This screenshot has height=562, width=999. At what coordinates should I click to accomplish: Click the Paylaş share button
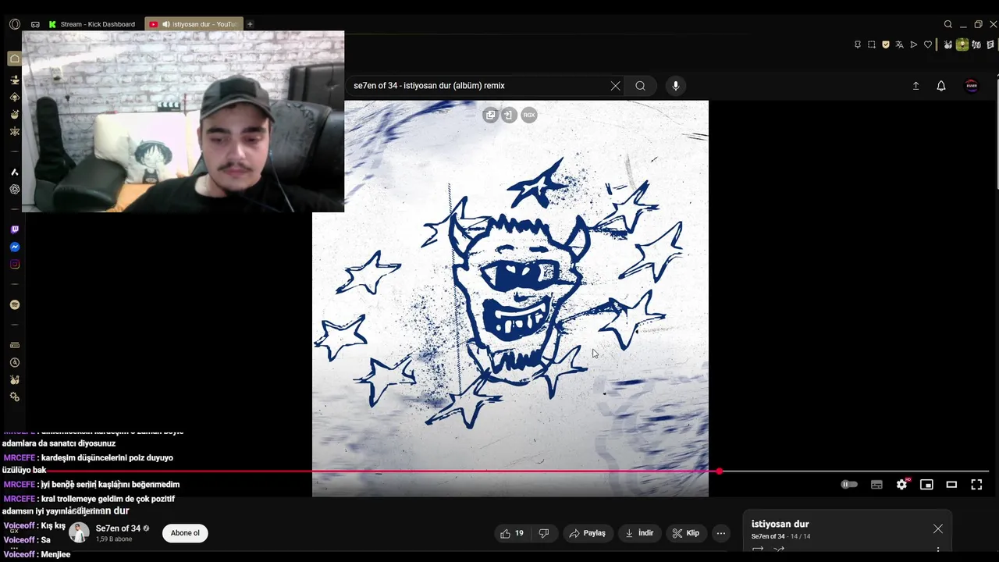point(588,533)
